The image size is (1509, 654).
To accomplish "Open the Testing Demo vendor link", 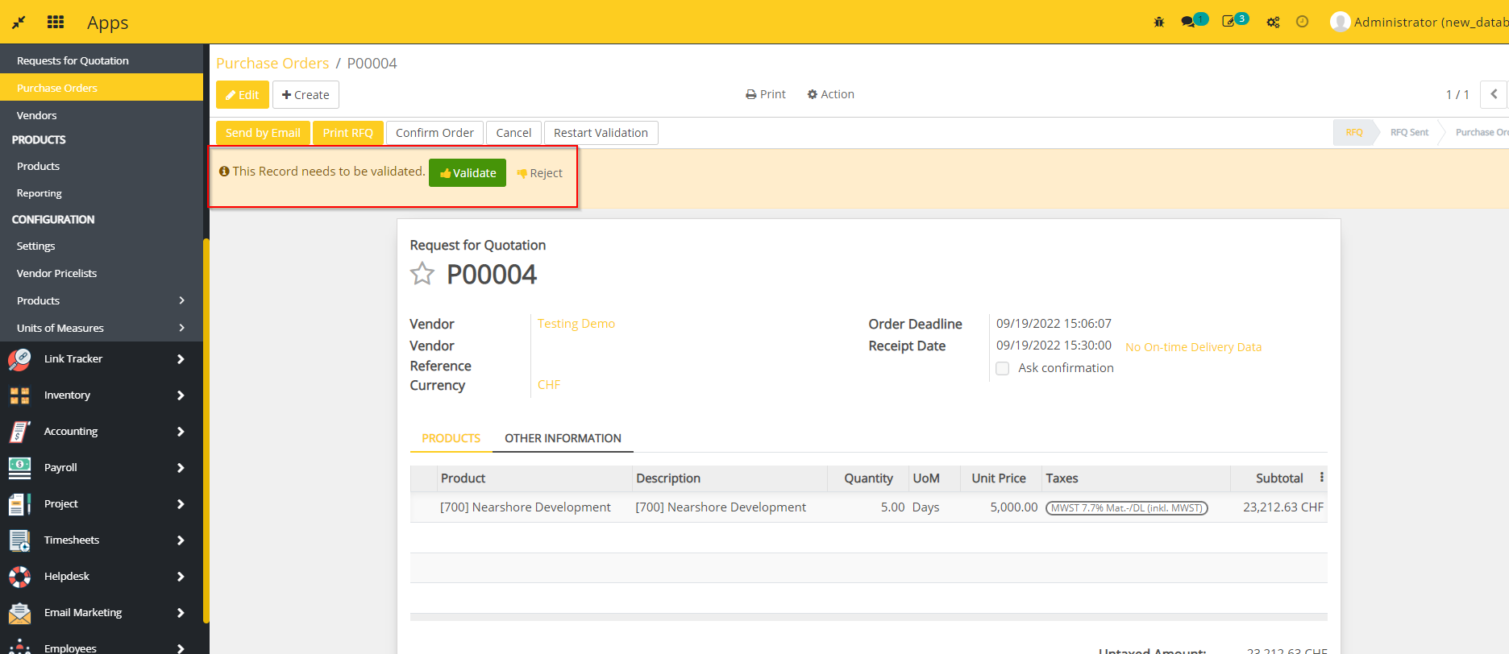I will [x=576, y=324].
